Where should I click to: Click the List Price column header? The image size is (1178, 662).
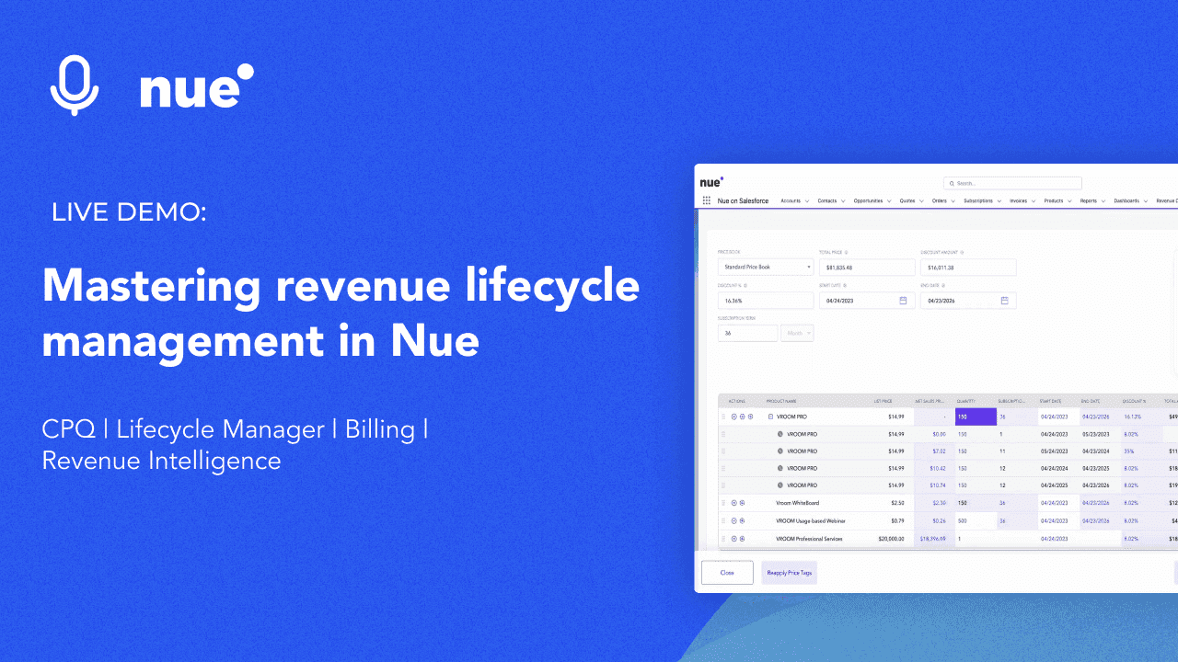click(x=883, y=401)
